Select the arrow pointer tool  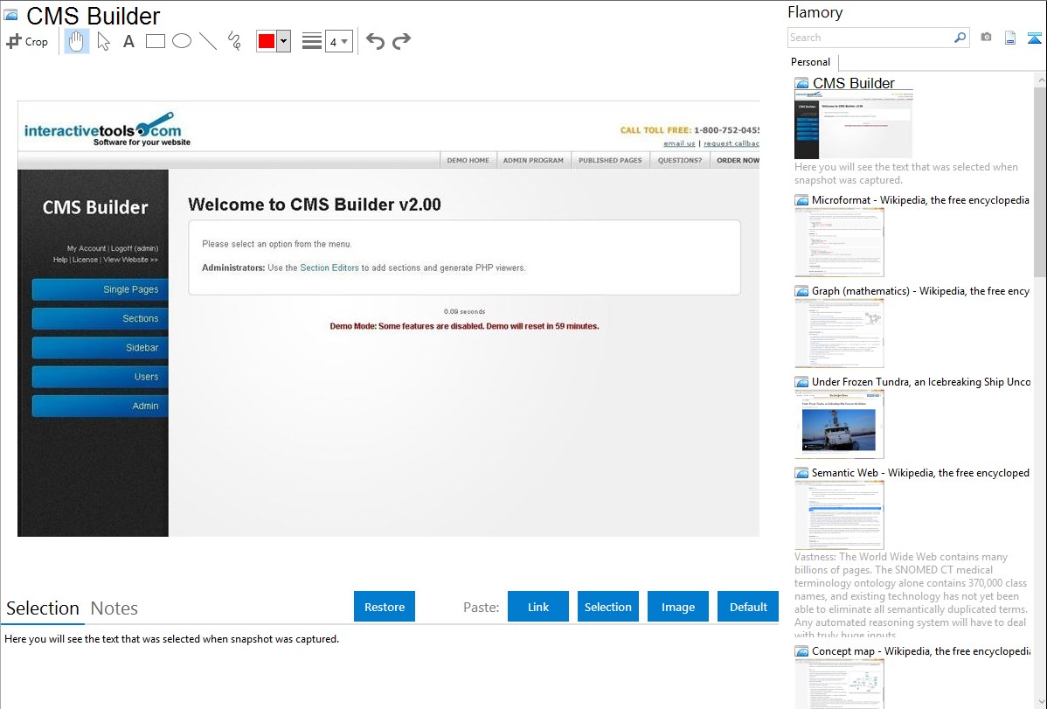click(x=103, y=41)
